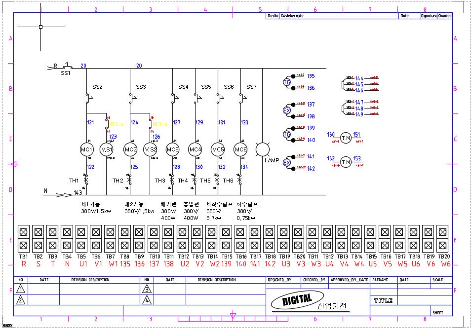Pick the V.S2 valve coil symbol

150,149
